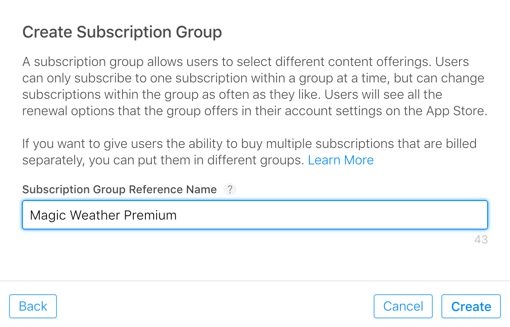Open the Learn More link
510x327 pixels.
point(340,160)
